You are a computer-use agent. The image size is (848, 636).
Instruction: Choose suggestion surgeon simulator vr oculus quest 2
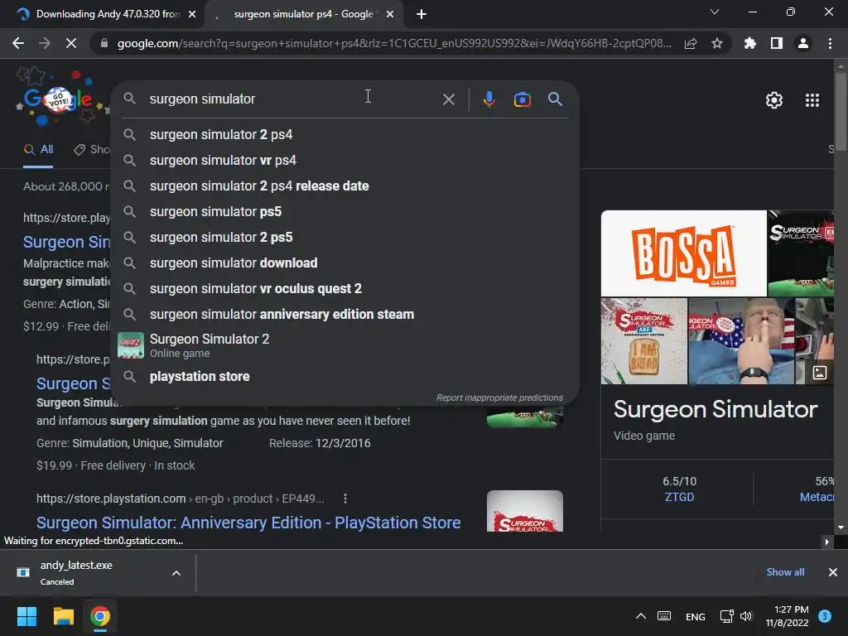[x=345, y=289]
